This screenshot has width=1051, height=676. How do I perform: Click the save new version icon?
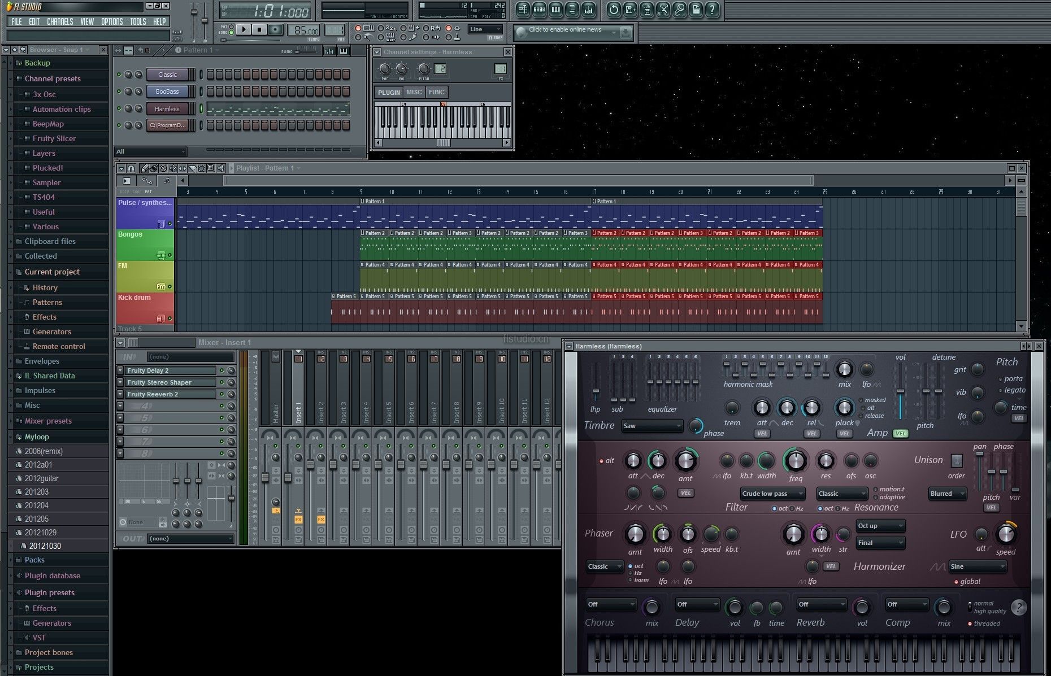pyautogui.click(x=631, y=10)
